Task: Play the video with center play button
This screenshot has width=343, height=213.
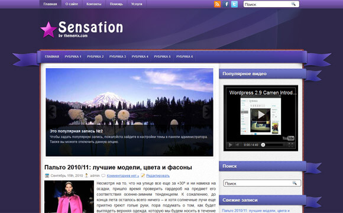Action: (261, 115)
